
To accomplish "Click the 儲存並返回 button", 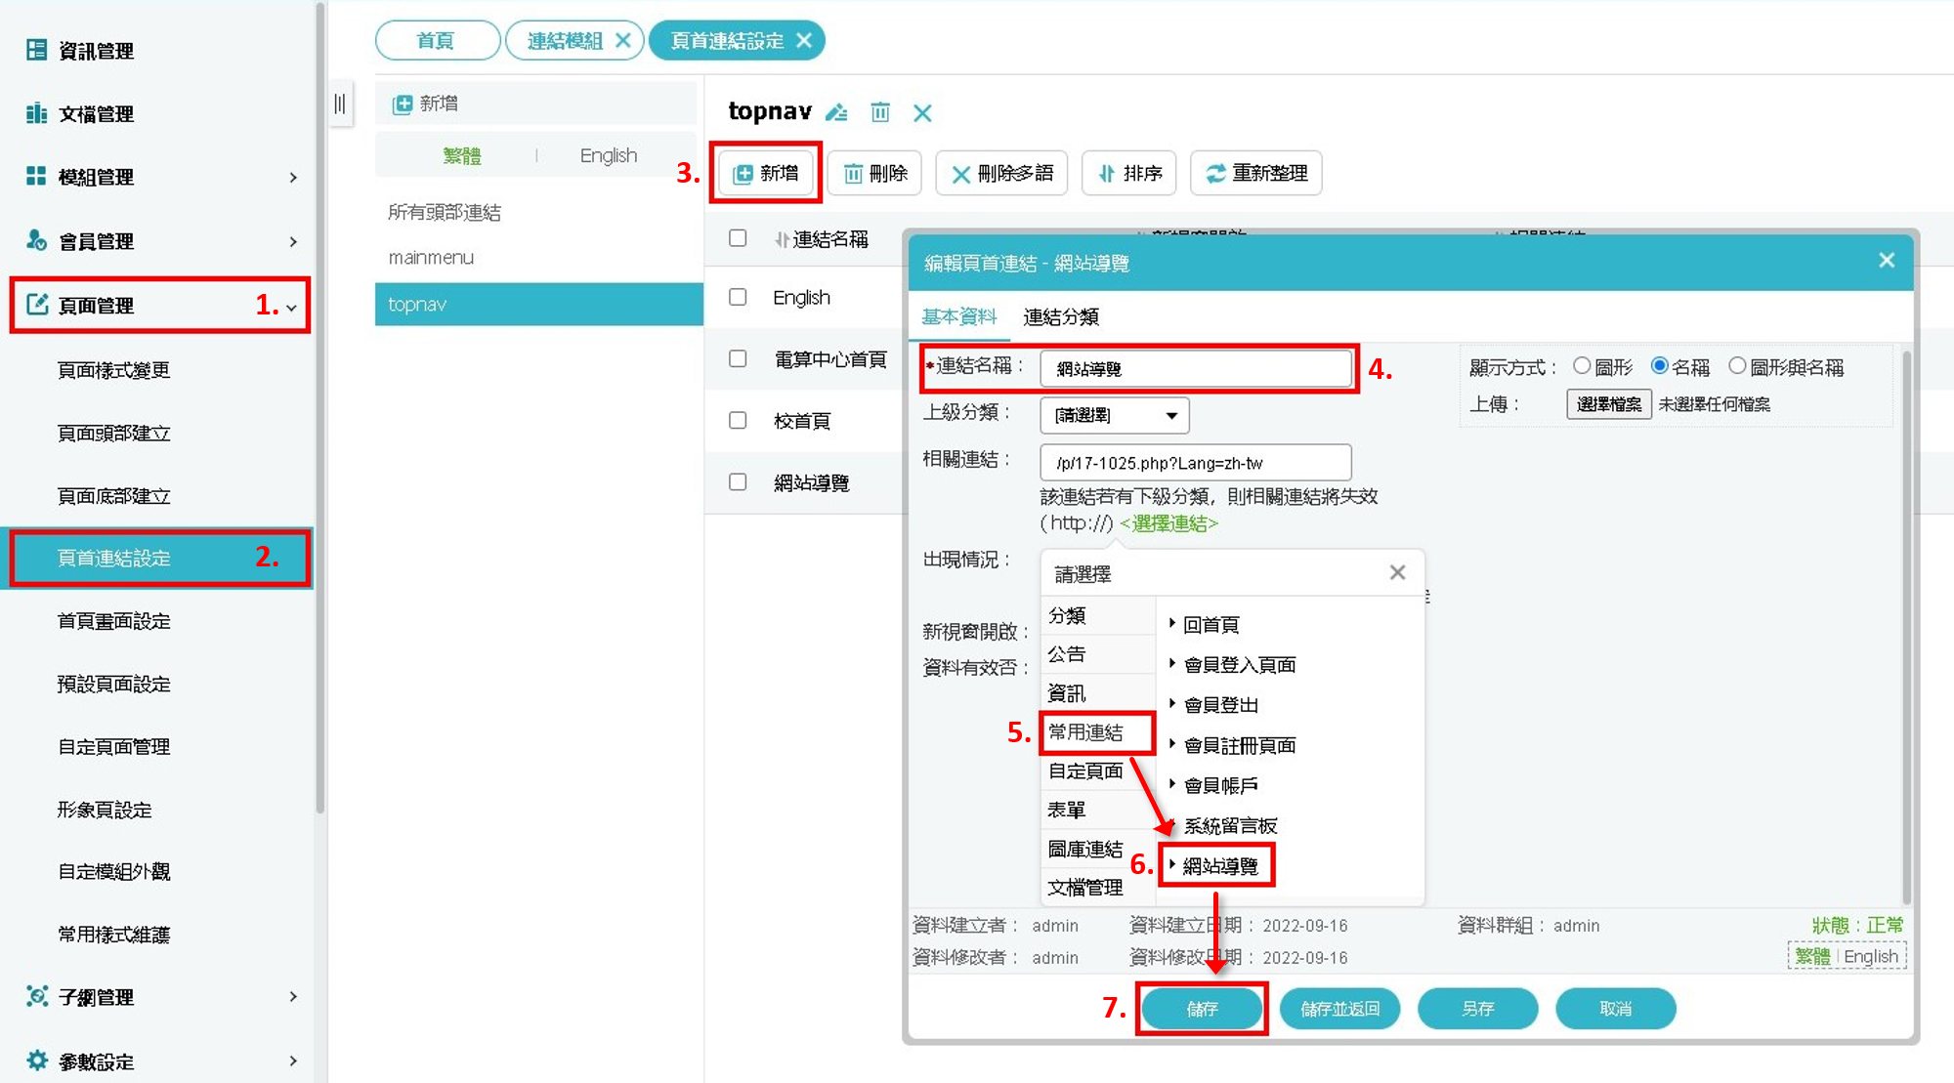I will pos(1339,1009).
